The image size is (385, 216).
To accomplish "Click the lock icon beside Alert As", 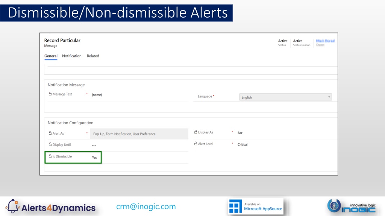I will click(x=50, y=133).
